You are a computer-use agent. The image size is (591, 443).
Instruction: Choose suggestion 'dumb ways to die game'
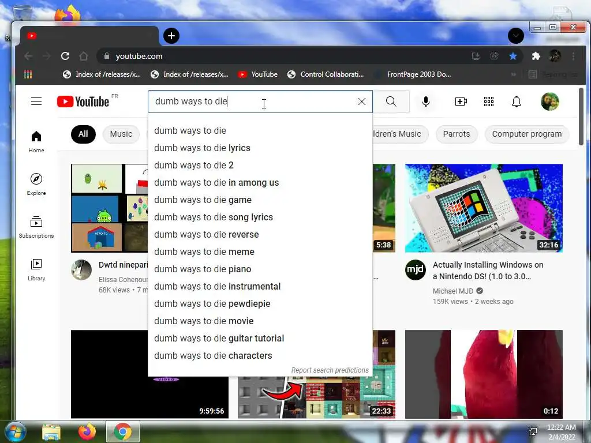(x=260, y=200)
